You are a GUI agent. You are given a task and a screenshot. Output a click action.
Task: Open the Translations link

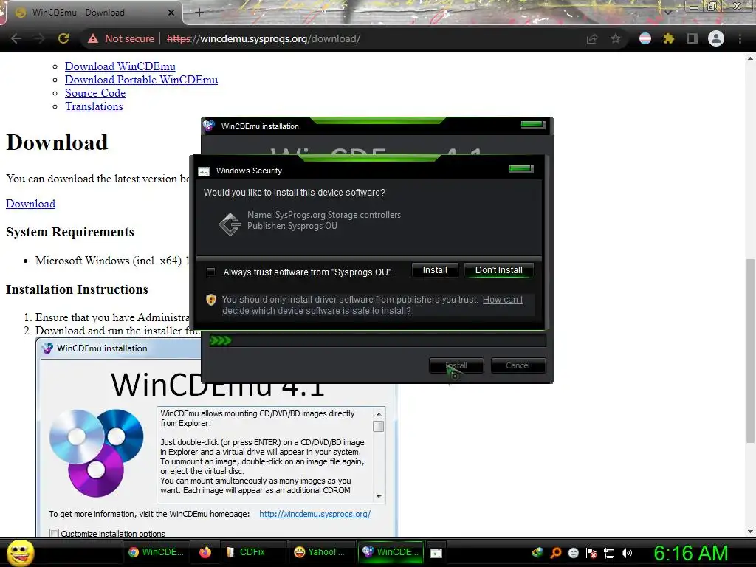pos(94,106)
